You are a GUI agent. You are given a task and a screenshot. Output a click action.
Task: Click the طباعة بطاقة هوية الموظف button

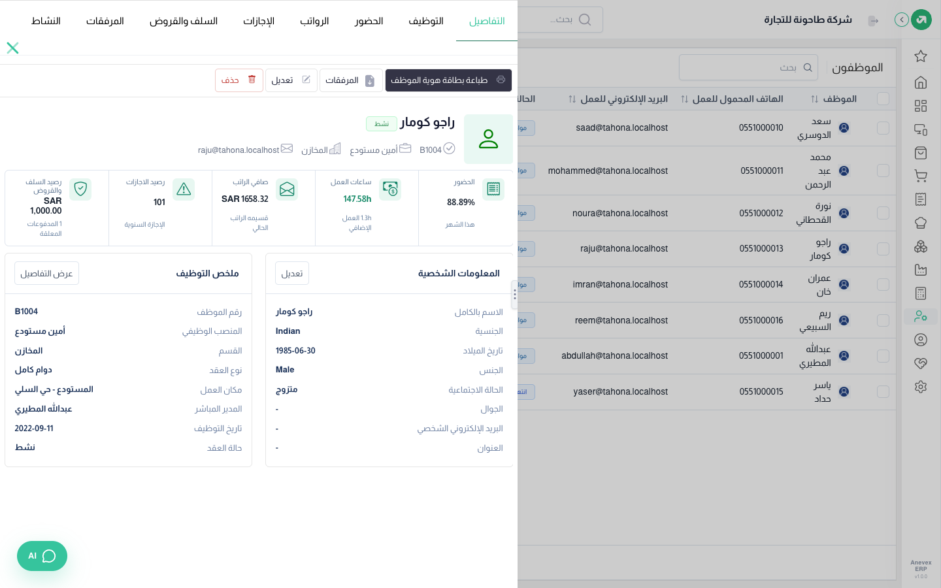pos(448,80)
